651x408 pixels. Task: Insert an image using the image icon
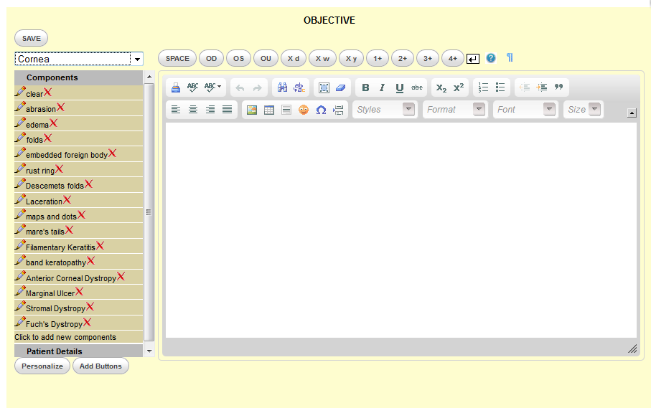point(251,110)
